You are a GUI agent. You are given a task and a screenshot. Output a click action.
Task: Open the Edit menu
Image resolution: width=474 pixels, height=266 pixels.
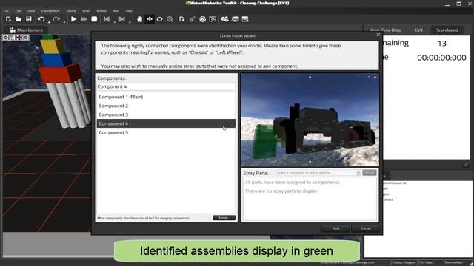(18, 10)
